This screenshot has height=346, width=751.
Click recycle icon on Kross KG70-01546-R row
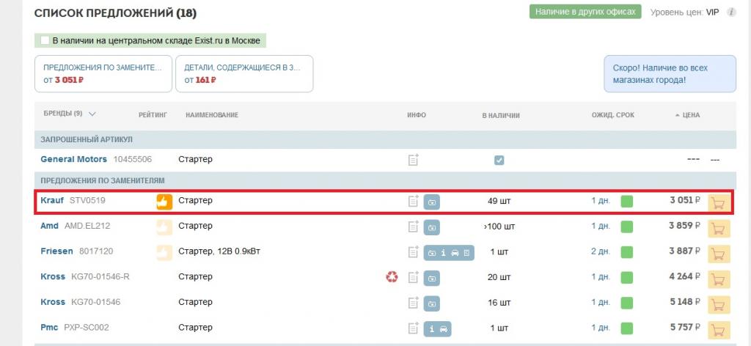(x=392, y=276)
